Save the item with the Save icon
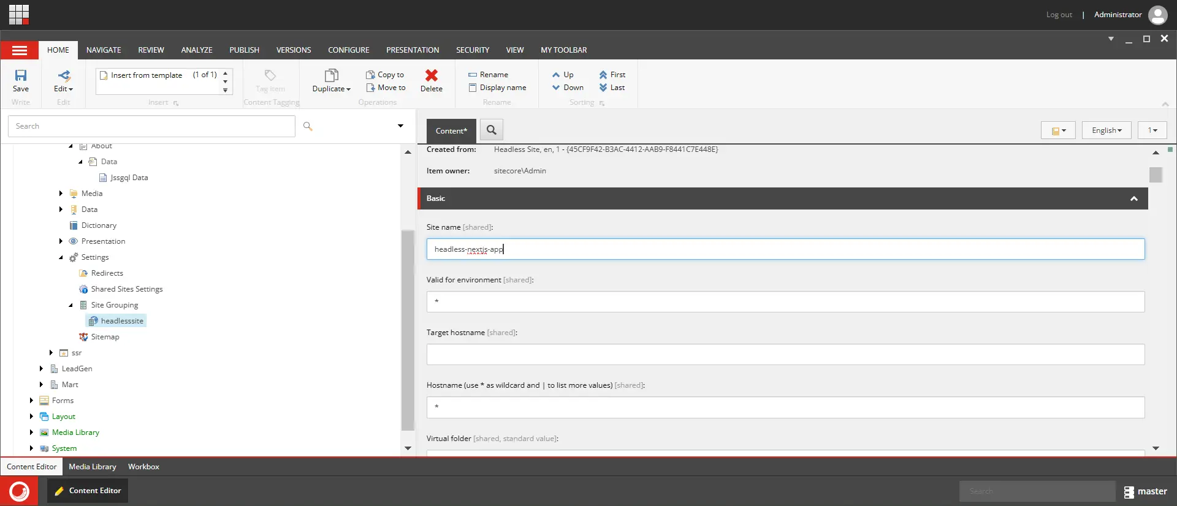Screen dimensions: 1177x506 (x=21, y=80)
